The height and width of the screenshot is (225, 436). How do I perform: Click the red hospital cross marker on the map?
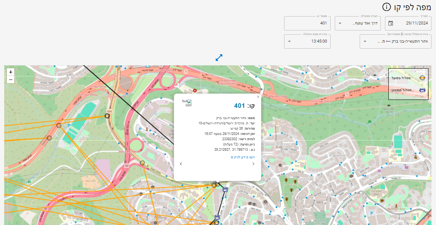coord(195,90)
